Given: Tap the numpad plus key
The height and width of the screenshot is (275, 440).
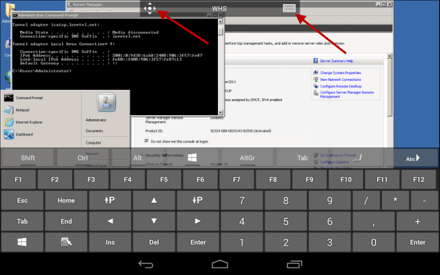Looking at the screenshot, I should 418,221.
